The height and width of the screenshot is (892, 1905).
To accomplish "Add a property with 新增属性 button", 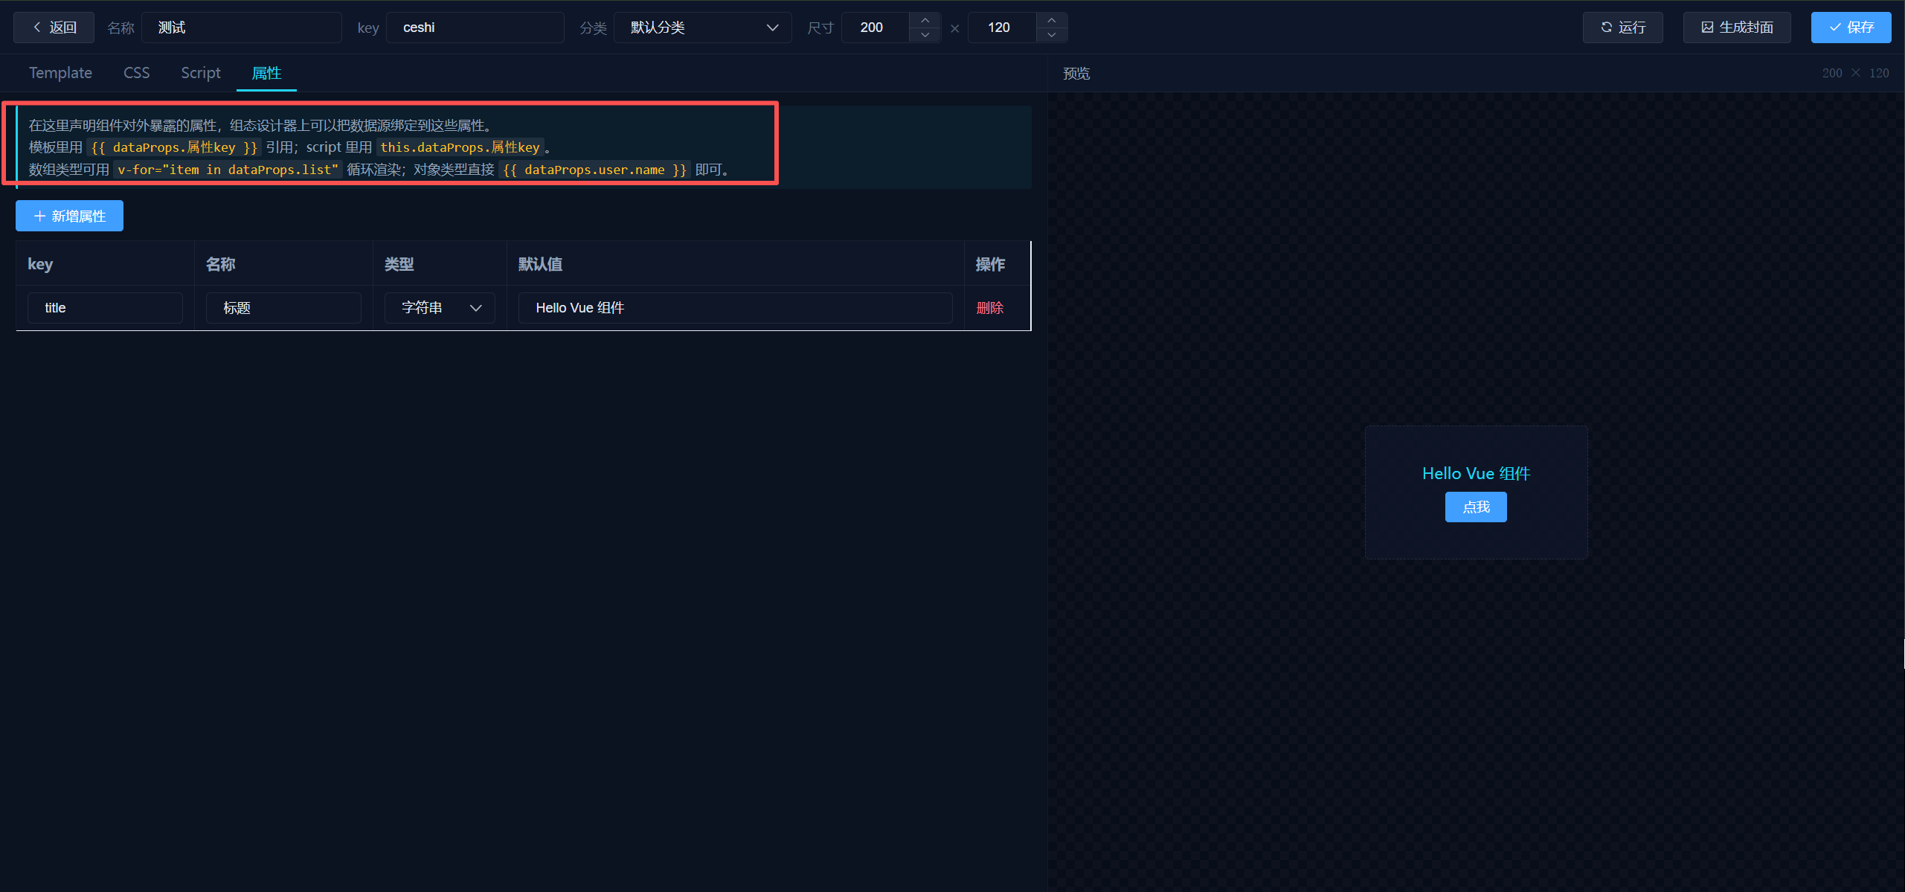I will [x=69, y=216].
